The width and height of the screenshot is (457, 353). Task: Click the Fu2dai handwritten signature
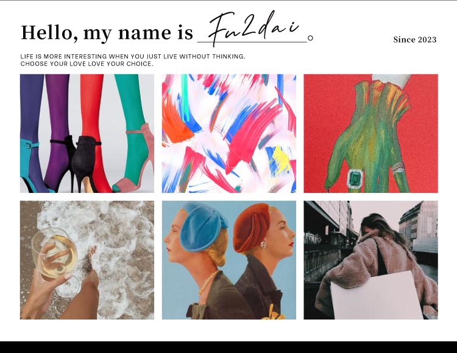click(x=253, y=27)
